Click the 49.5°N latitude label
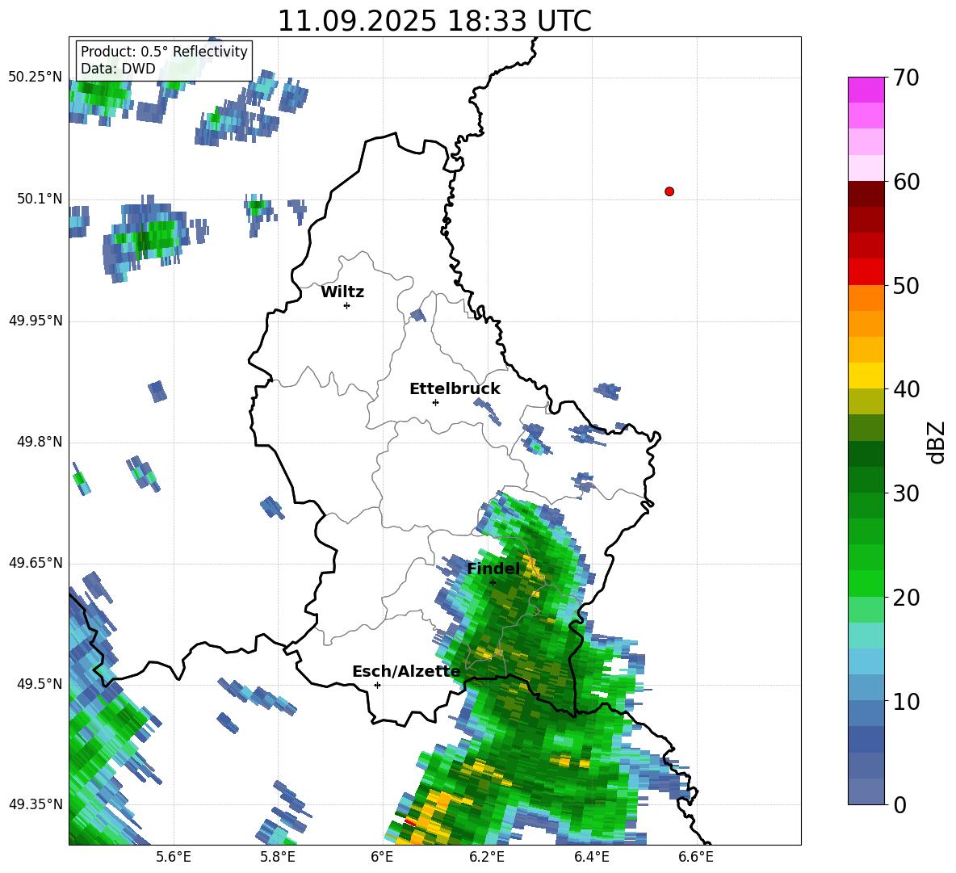 coord(40,683)
